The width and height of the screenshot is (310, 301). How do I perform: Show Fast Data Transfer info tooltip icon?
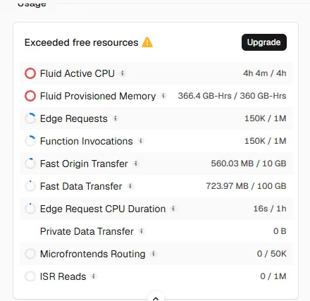[x=130, y=186]
